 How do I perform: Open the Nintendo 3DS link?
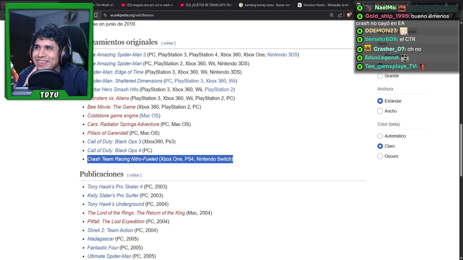[x=282, y=55]
